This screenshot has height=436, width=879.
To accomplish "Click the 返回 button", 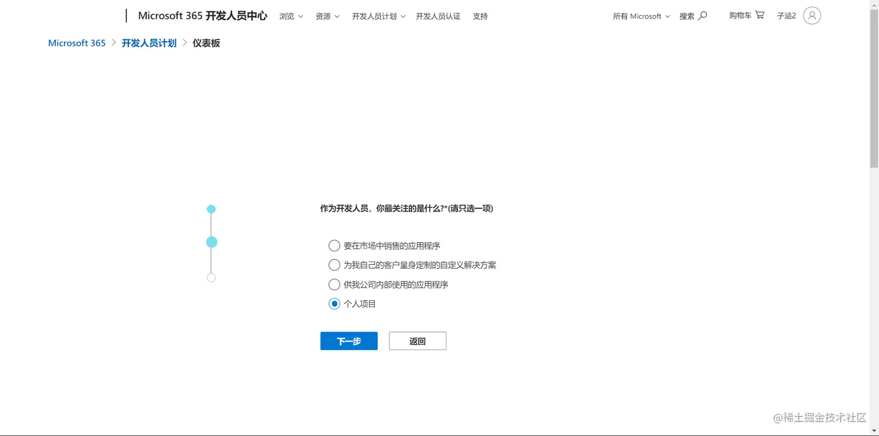I will coord(417,341).
